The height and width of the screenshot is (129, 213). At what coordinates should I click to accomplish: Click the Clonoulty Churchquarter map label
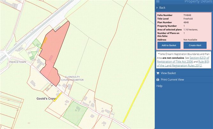[74, 78]
